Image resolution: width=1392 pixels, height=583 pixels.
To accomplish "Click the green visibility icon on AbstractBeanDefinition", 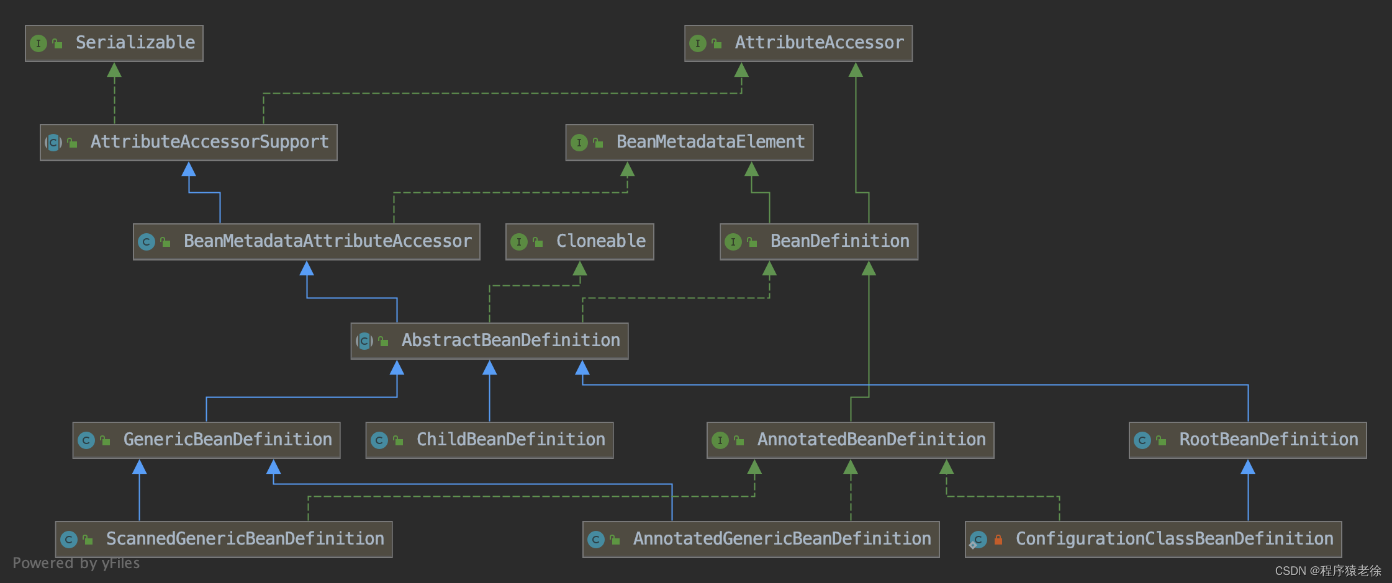I will coord(383,341).
